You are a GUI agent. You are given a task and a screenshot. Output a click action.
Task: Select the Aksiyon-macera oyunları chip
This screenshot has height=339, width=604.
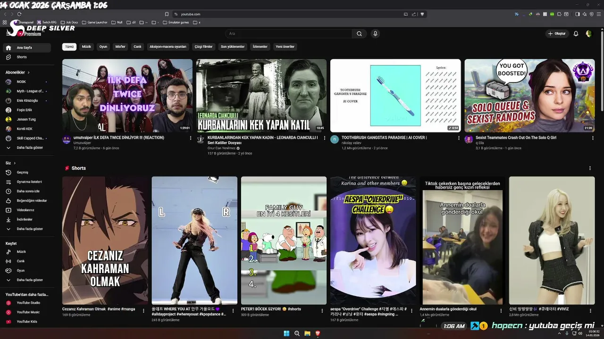[168, 47]
